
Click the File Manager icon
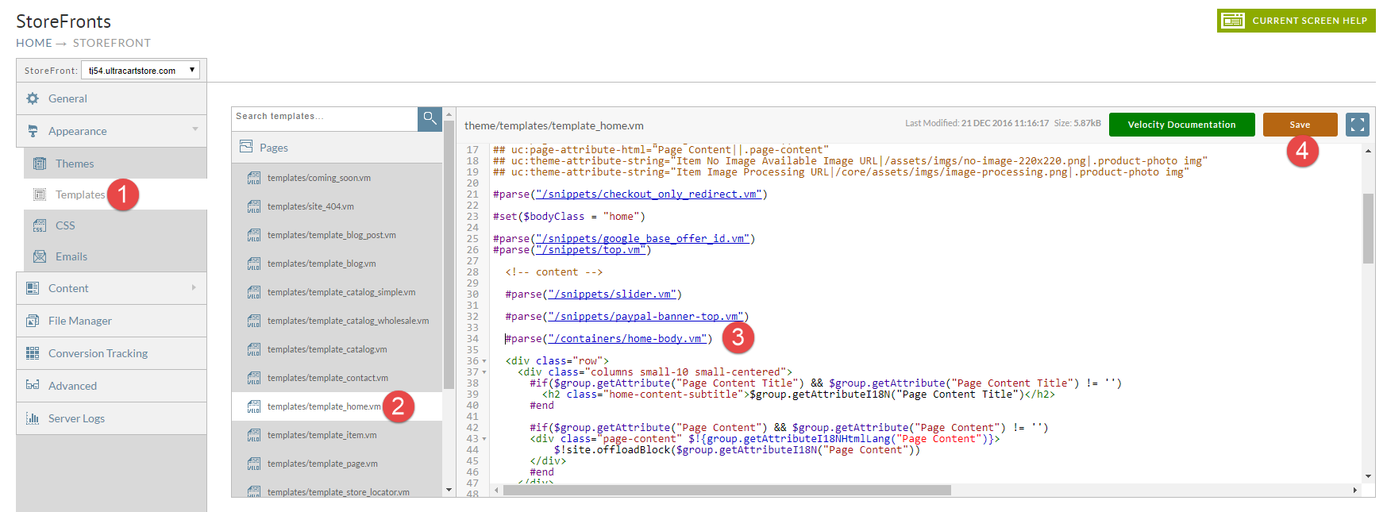click(33, 321)
